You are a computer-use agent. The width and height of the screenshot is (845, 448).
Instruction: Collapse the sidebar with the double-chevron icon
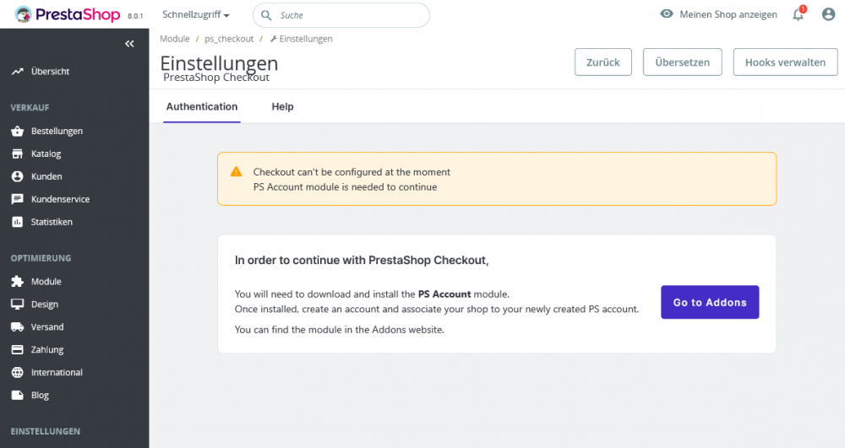[x=129, y=44]
